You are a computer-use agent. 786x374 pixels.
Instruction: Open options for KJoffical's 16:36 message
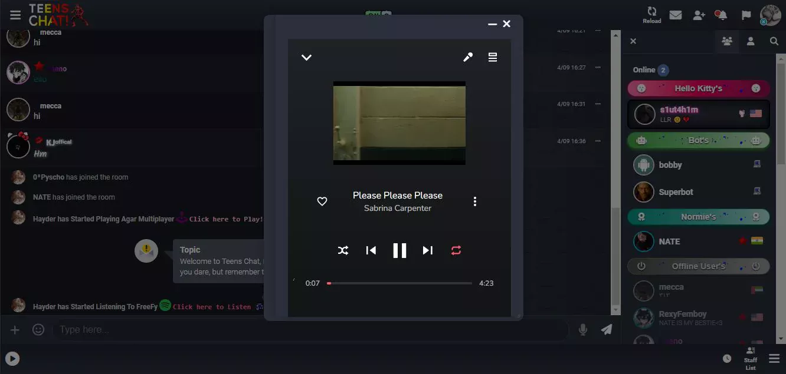click(x=598, y=141)
